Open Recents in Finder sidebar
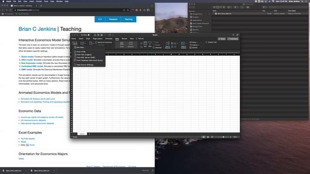Image resolution: width=310 pixels, height=174 pixels. point(195,29)
